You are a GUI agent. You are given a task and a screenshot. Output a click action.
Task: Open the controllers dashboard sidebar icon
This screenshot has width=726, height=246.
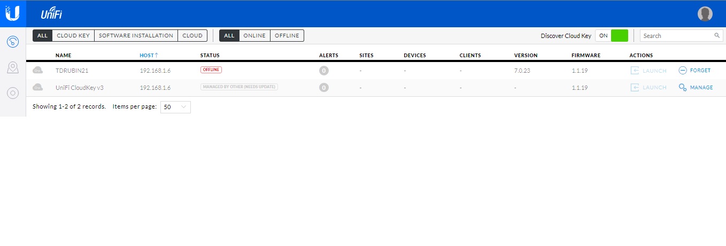13,41
